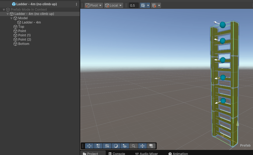Screen dimensions: 253x155
Task: Switch to the Console tab
Action: [x=117, y=154]
